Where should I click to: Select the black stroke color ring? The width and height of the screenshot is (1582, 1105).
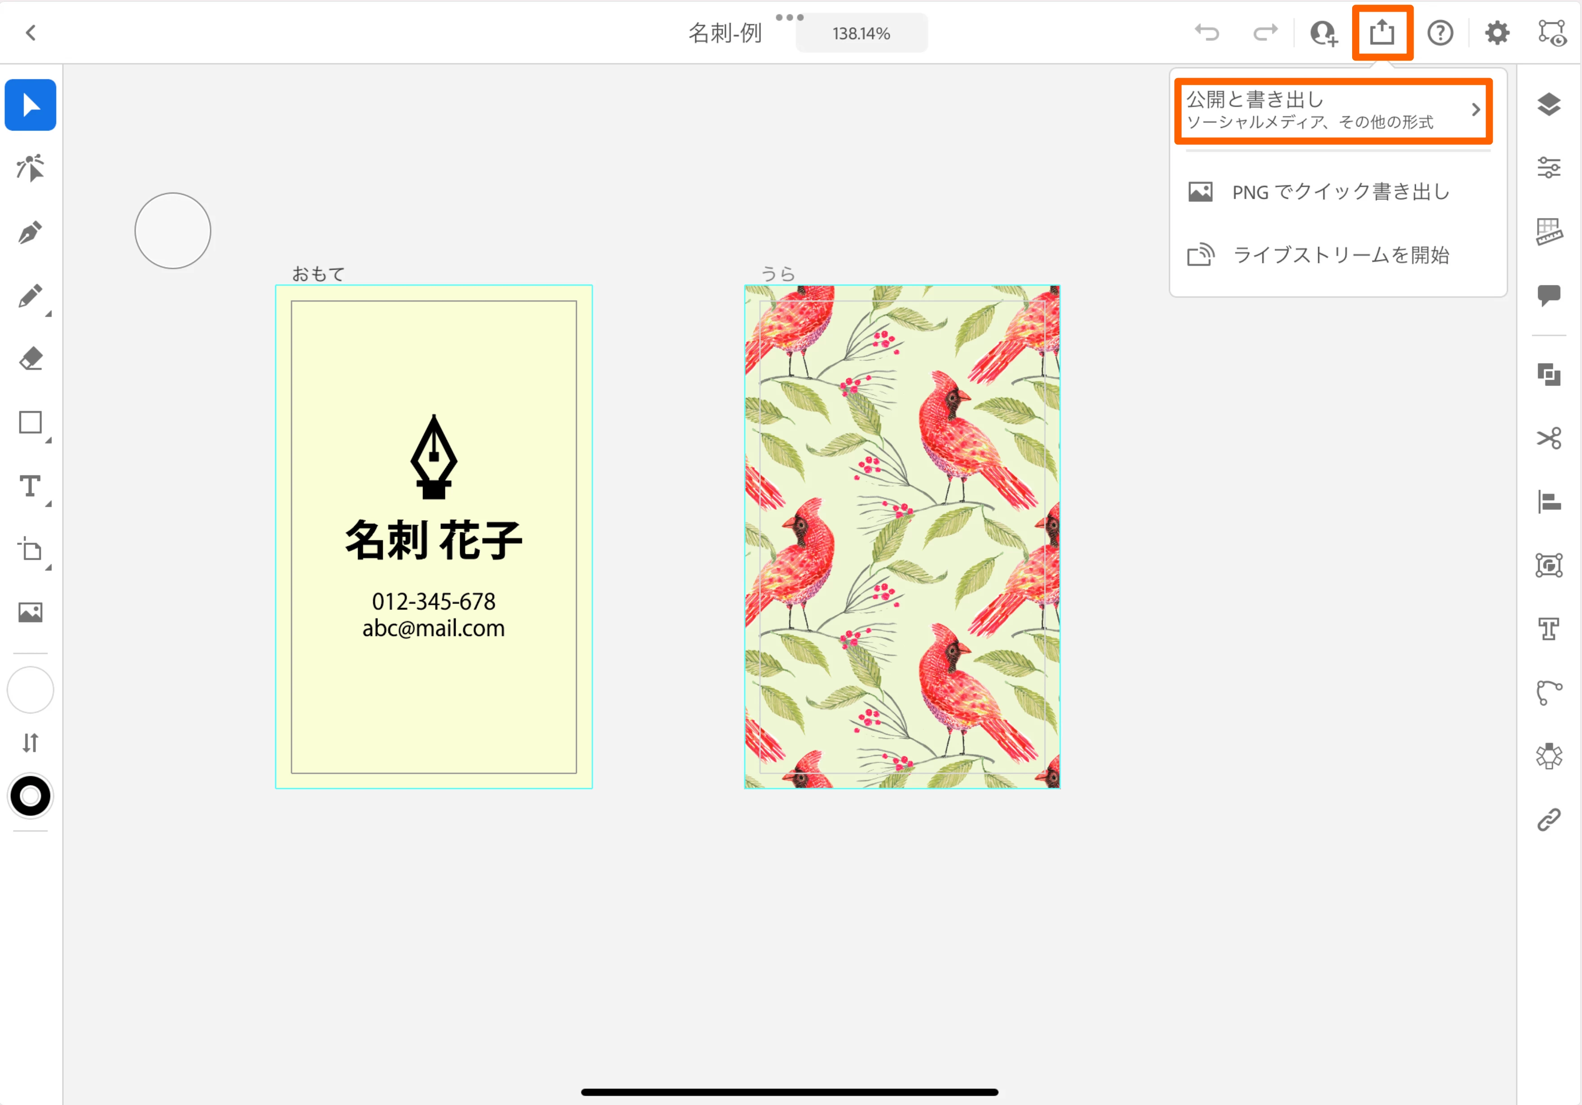[x=31, y=796]
